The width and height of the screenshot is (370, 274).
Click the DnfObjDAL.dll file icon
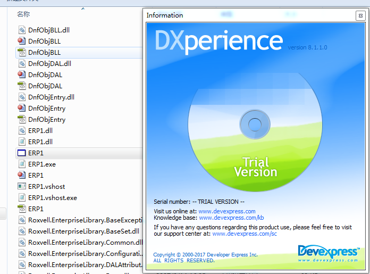click(x=22, y=63)
